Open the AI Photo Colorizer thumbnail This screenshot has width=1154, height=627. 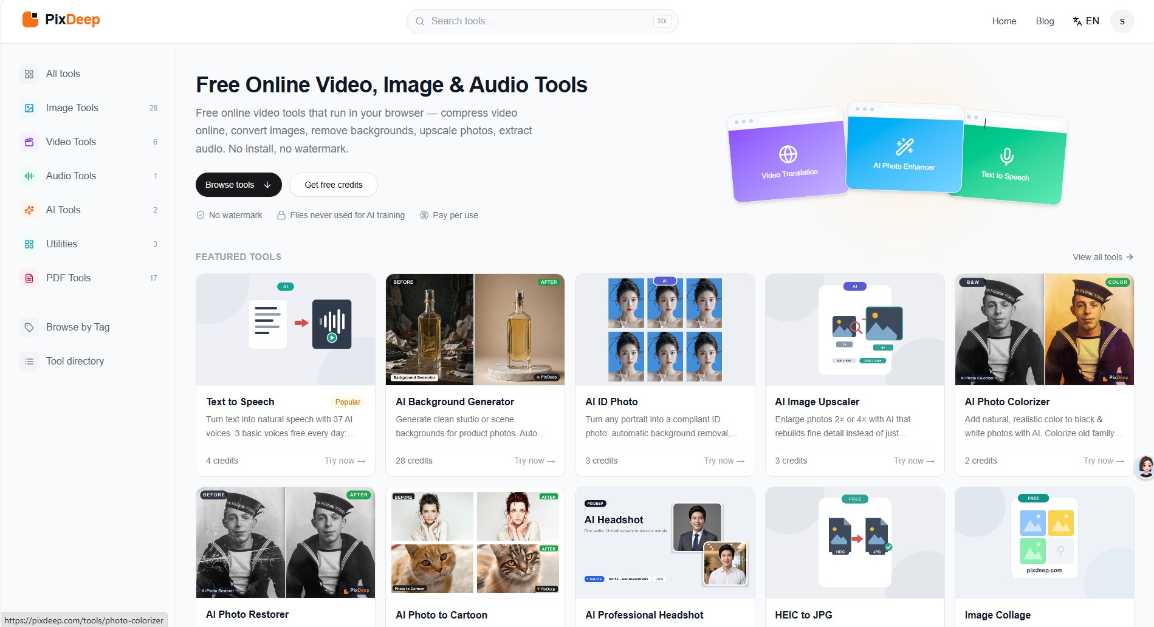point(1044,329)
